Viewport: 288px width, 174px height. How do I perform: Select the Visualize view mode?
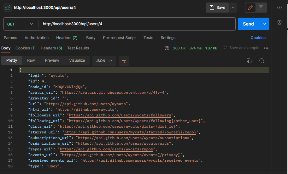tap(77, 60)
